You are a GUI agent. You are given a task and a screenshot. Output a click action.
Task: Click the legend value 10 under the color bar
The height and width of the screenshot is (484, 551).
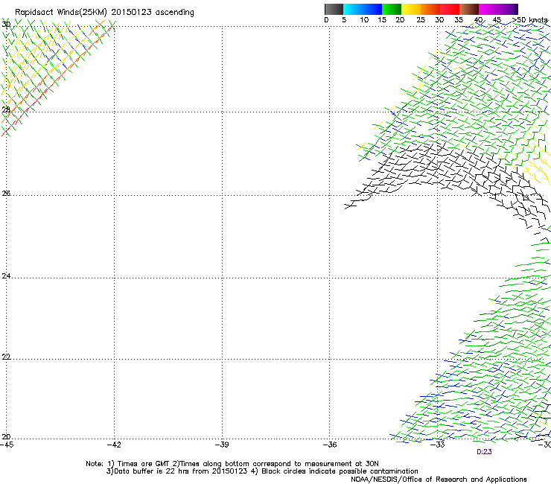[364, 20]
